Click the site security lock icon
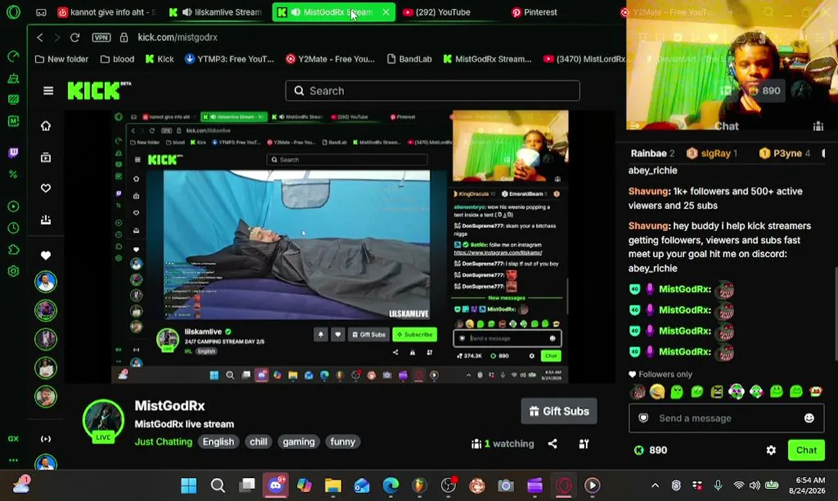Screen dimensions: 838x501 click(x=123, y=37)
